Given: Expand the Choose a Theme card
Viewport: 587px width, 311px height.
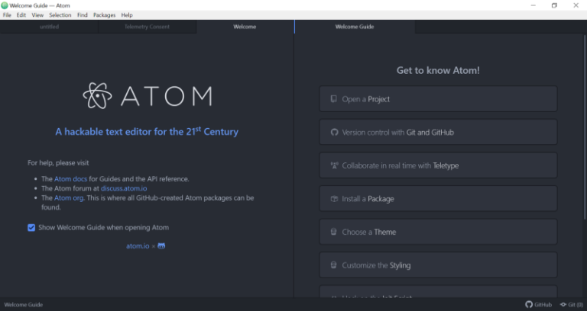Looking at the screenshot, I should point(438,232).
